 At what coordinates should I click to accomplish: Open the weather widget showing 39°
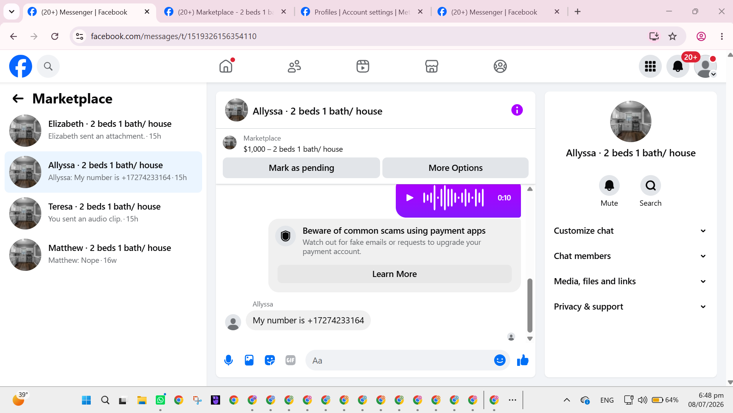click(x=20, y=399)
